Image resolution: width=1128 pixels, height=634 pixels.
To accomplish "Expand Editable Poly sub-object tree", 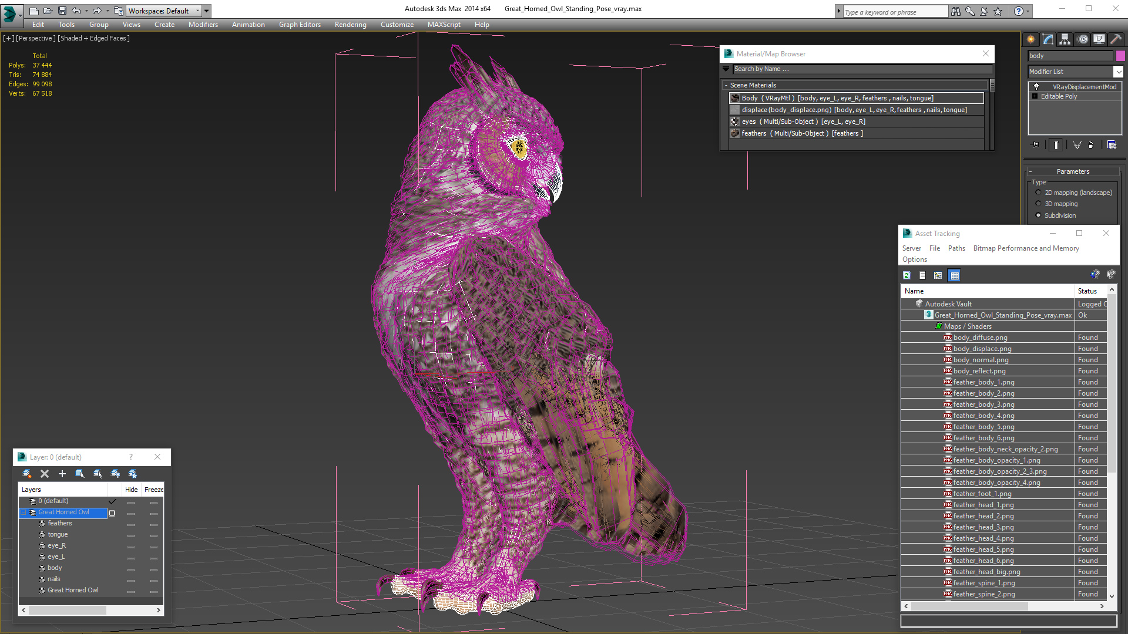I will [x=1035, y=96].
